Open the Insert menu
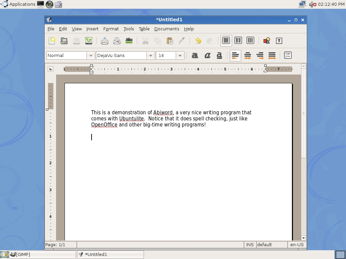 [x=92, y=29]
